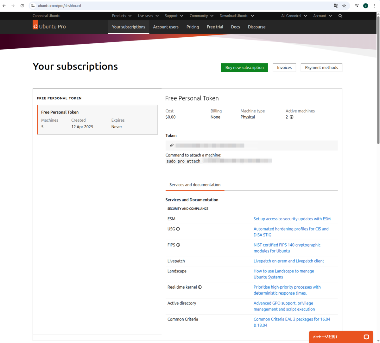Click the Cost value $0.00

170,117
